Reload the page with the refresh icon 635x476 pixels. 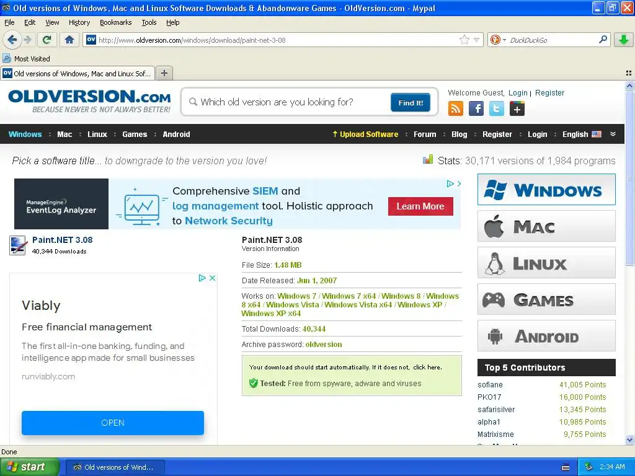[47, 40]
